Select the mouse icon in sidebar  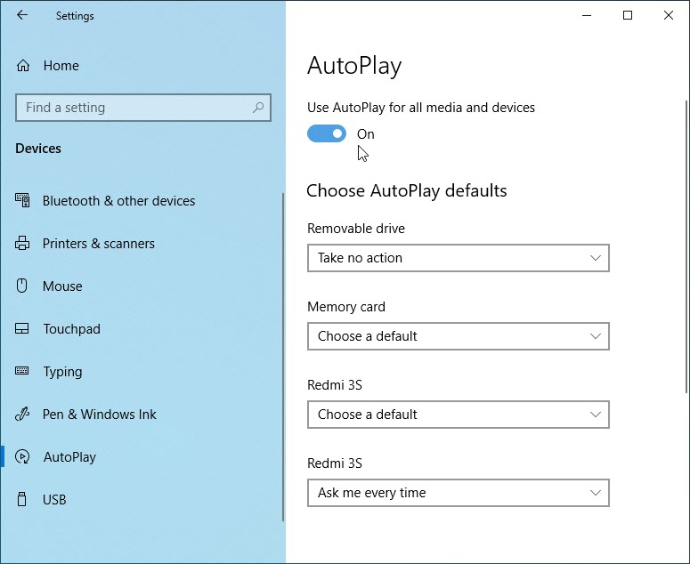[22, 286]
